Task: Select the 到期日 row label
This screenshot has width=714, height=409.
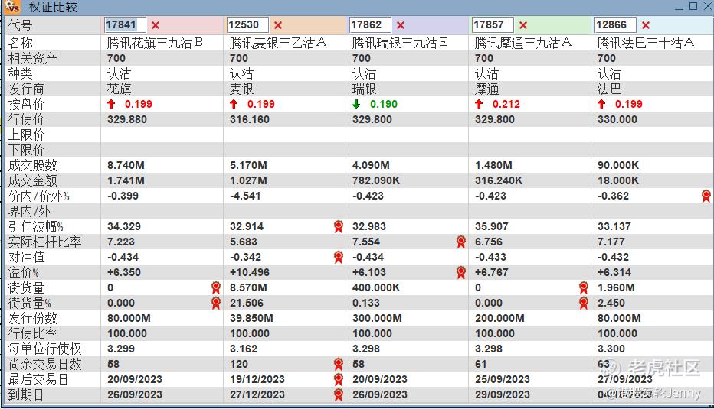Action: pyautogui.click(x=26, y=394)
